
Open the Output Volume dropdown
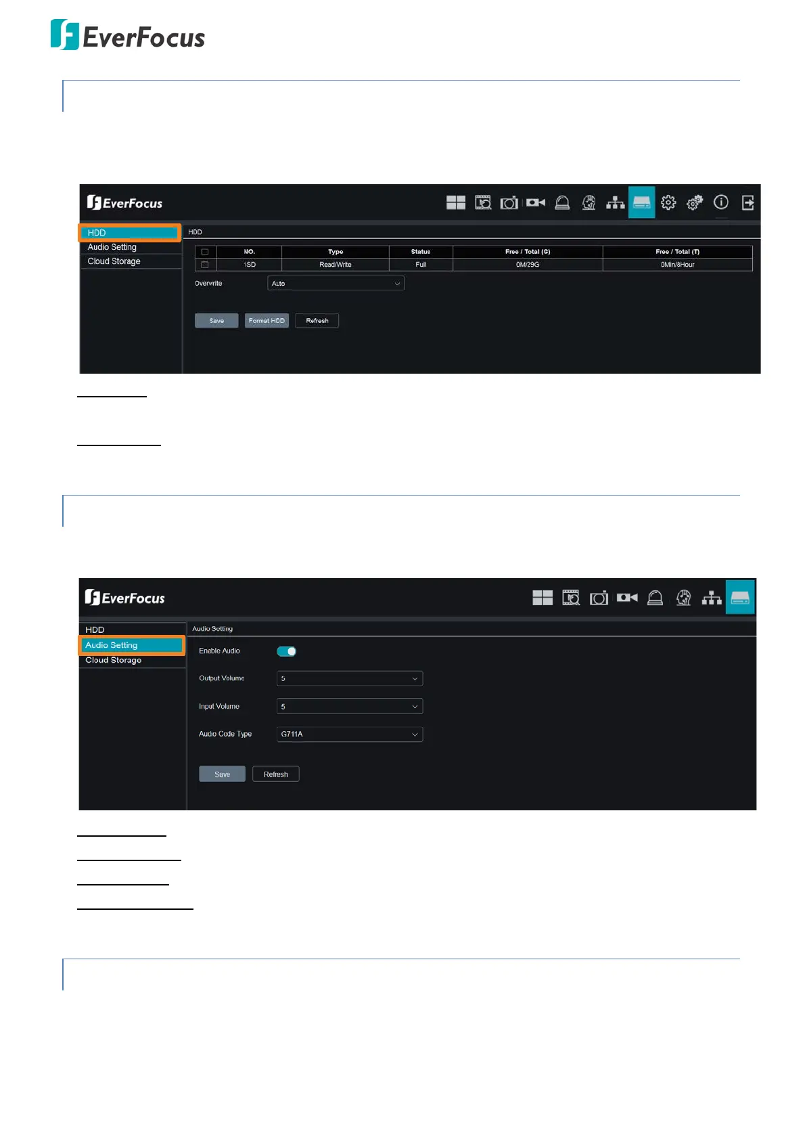[x=350, y=678]
